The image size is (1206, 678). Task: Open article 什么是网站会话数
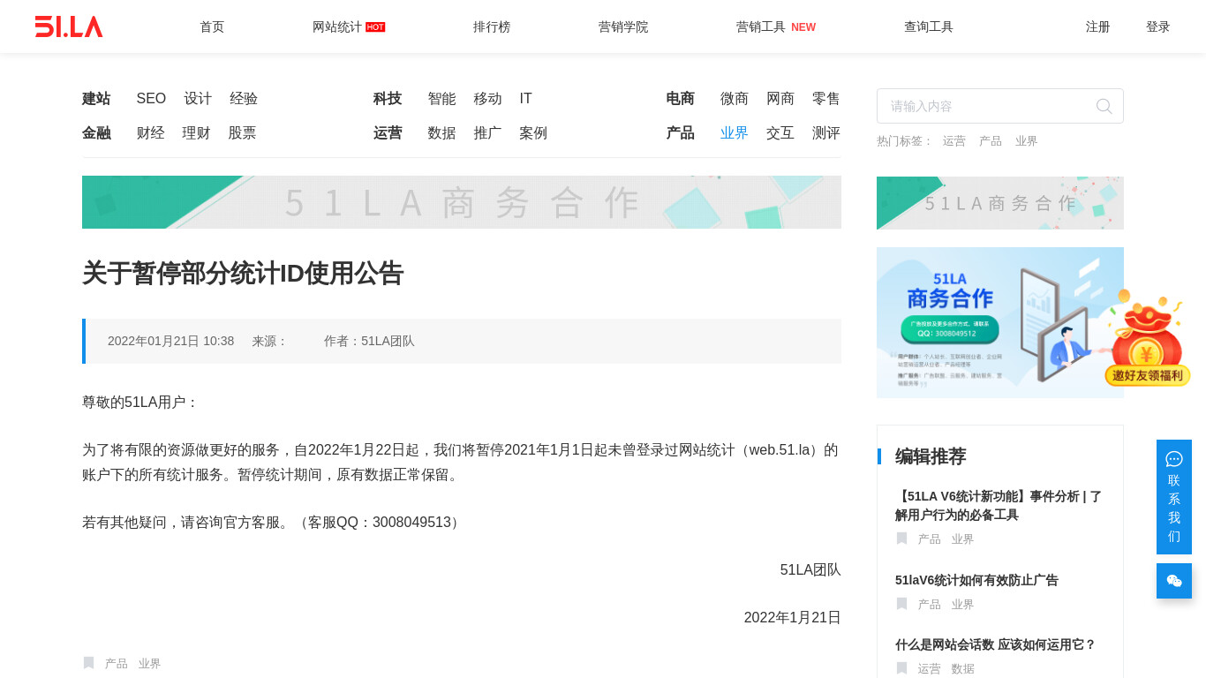pyautogui.click(x=996, y=644)
